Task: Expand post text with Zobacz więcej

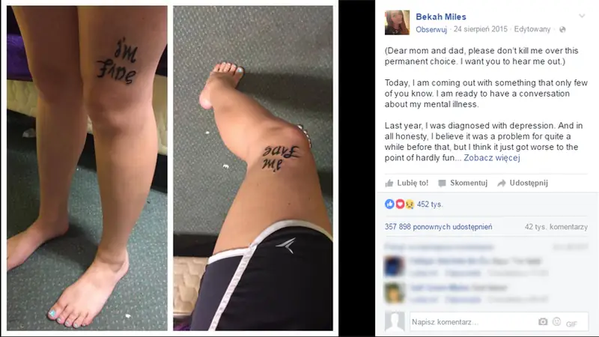Action: (492, 158)
